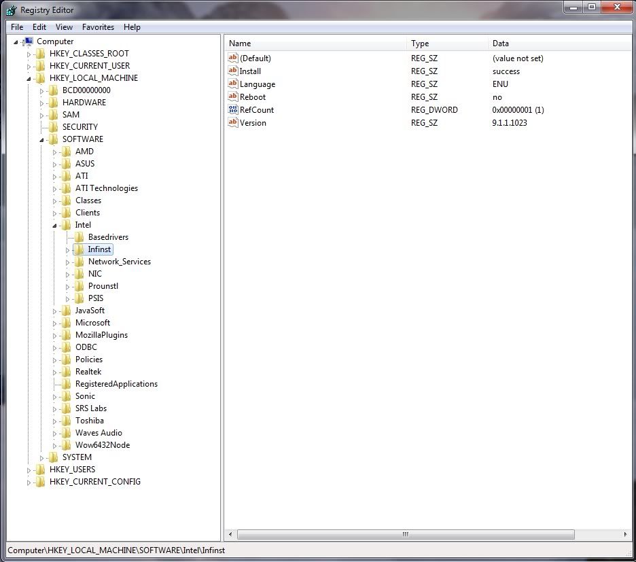Click the RefCount DWORD value icon
This screenshot has width=636, height=562.
coord(233,109)
